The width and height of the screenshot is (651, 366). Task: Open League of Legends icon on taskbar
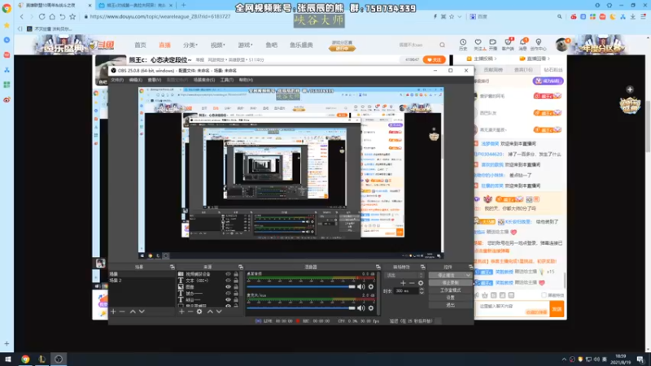click(42, 359)
